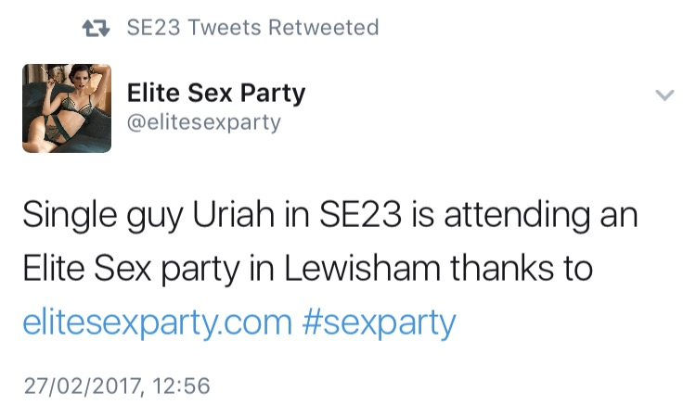The image size is (696, 404).
Task: Click the Elite Sex Party display name
Action: point(215,93)
